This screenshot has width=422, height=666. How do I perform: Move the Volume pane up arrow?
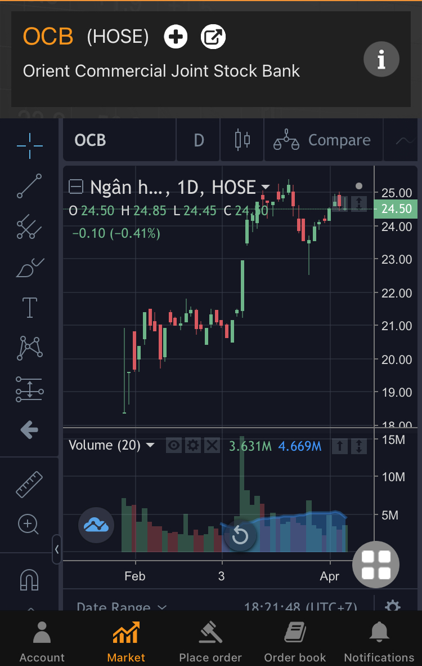[340, 446]
